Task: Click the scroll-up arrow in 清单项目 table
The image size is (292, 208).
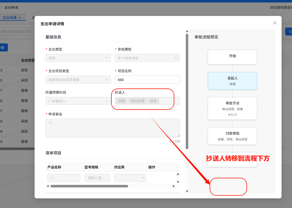Action: pyautogui.click(x=178, y=174)
